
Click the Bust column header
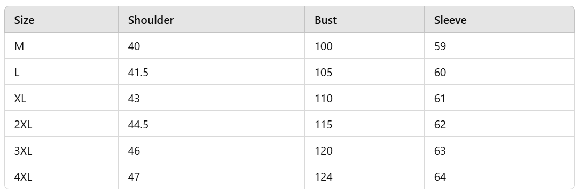click(364, 20)
